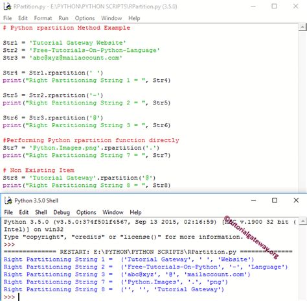Close the Python 3.5.0 Shell window

[296, 200]
